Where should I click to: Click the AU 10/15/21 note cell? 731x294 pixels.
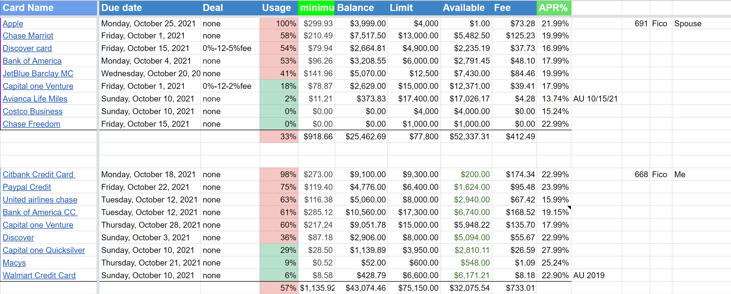(x=596, y=99)
